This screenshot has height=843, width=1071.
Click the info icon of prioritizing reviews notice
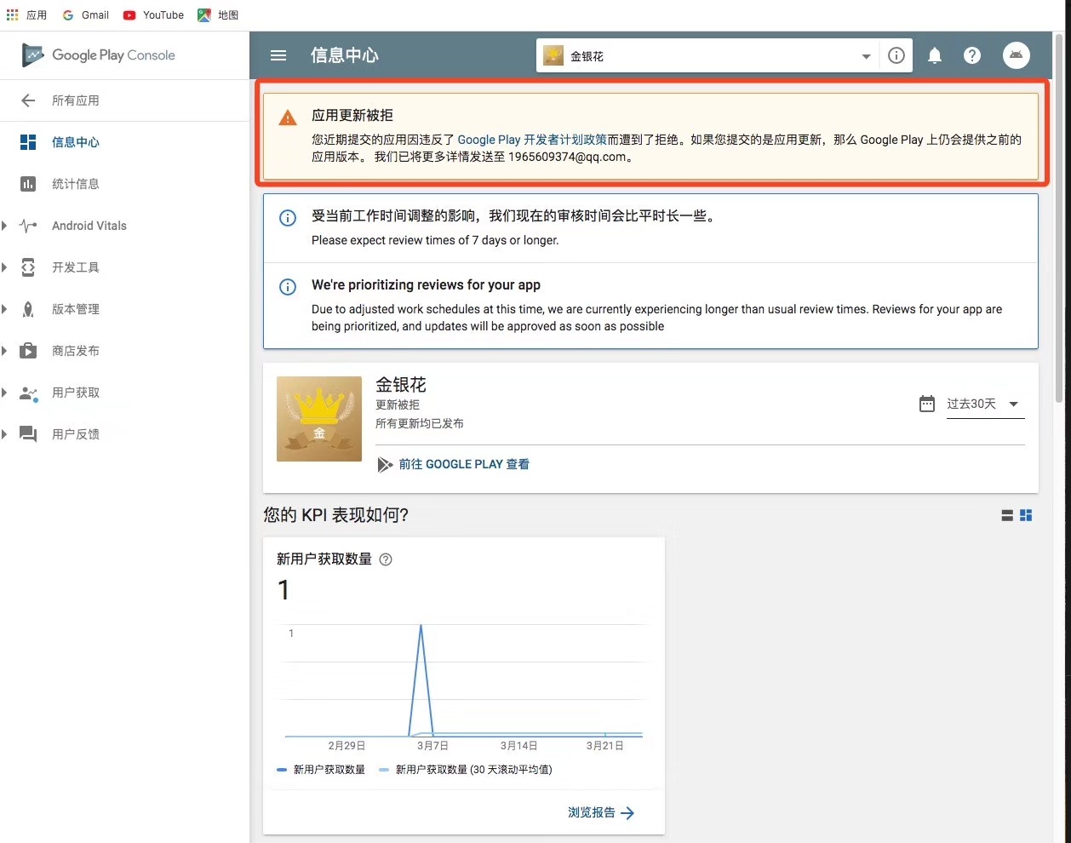(x=288, y=287)
